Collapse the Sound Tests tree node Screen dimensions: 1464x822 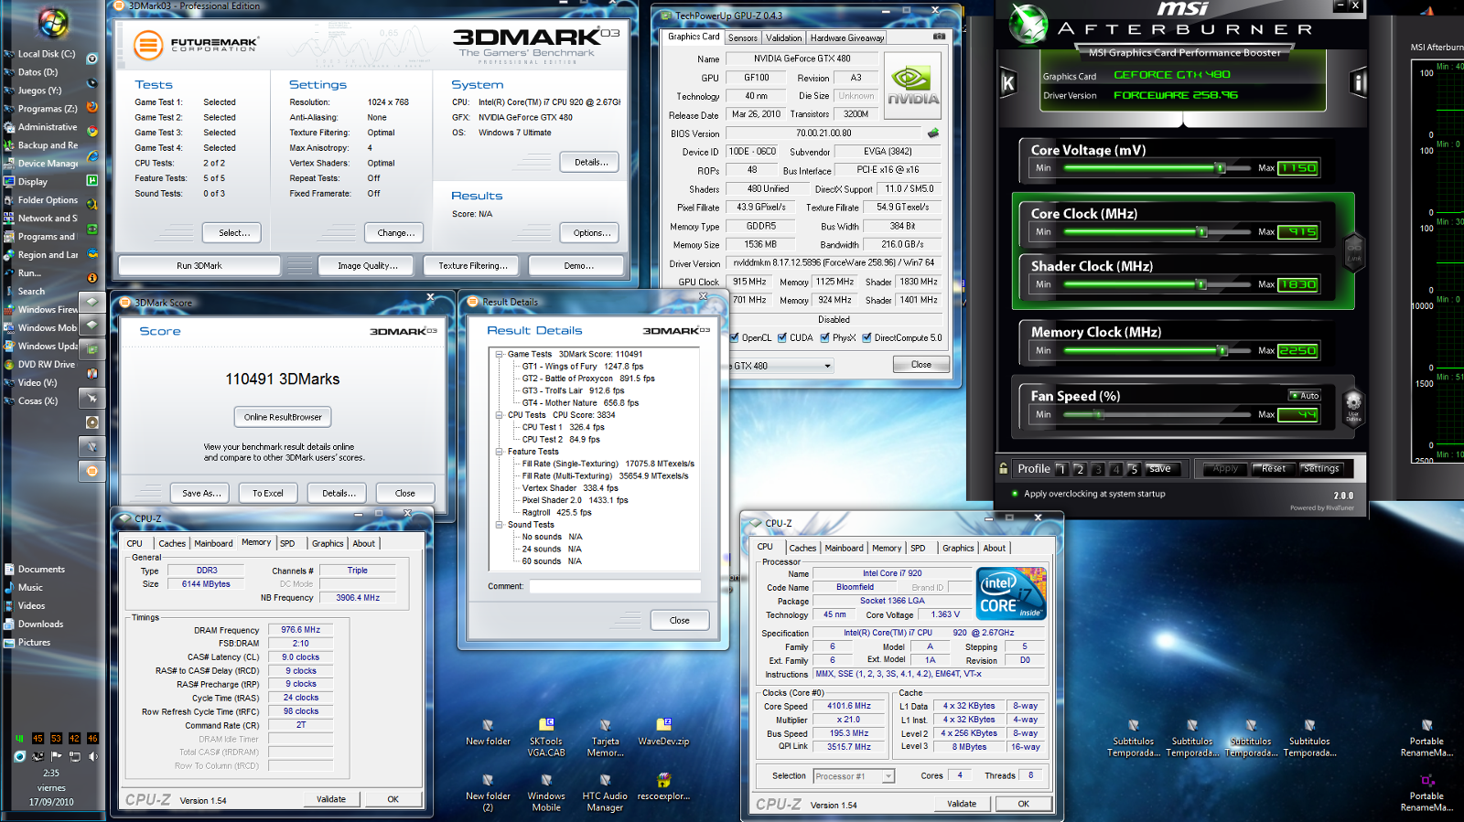pos(500,525)
